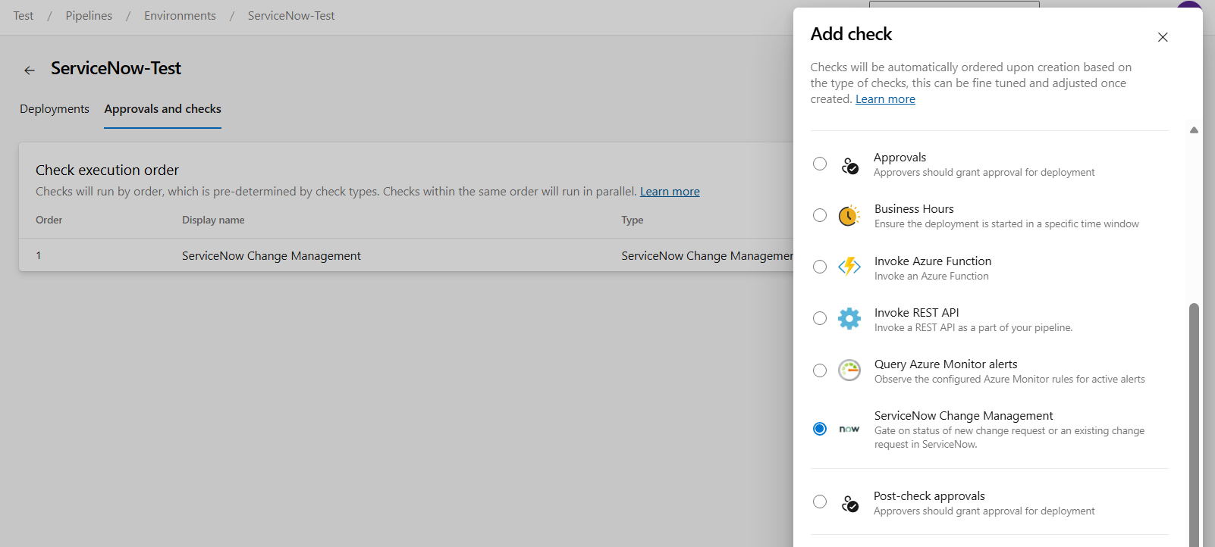Open Environments from the breadcrumb
This screenshot has height=547, width=1215.
pyautogui.click(x=180, y=16)
